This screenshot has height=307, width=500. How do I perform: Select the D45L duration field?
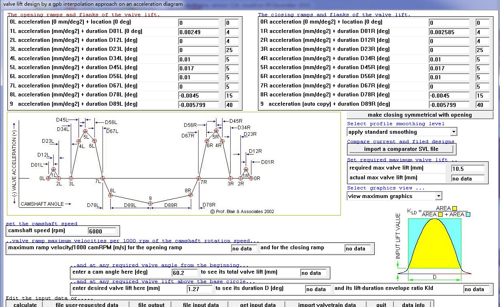[x=232, y=68]
